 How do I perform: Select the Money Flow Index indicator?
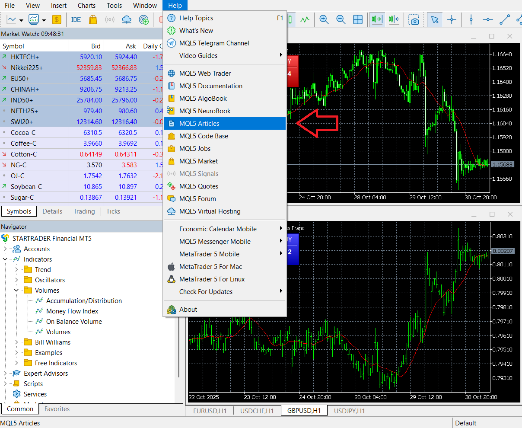click(x=72, y=311)
